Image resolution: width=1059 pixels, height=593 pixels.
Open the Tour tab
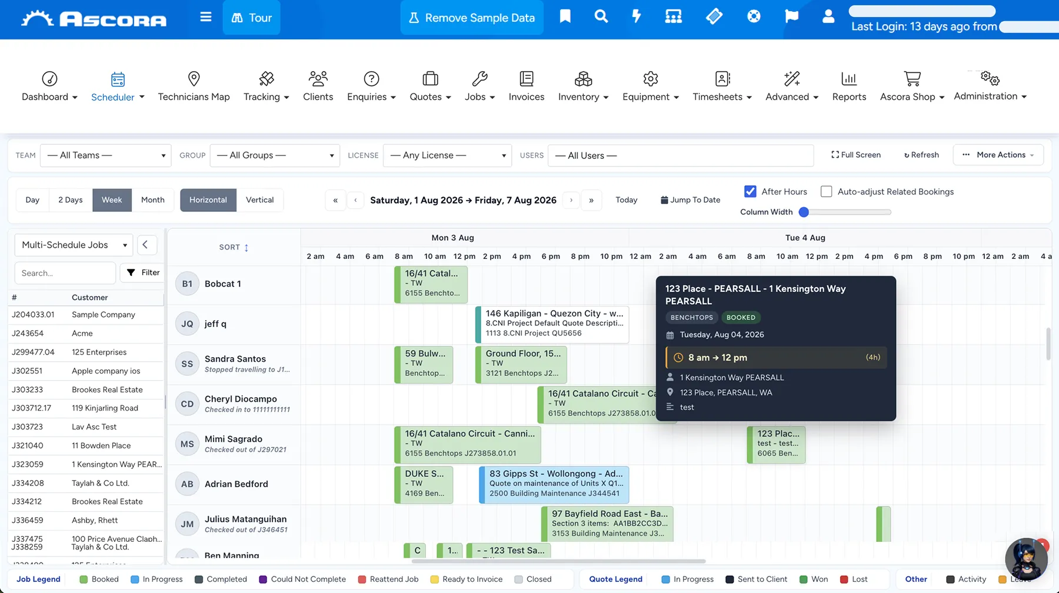pyautogui.click(x=252, y=18)
